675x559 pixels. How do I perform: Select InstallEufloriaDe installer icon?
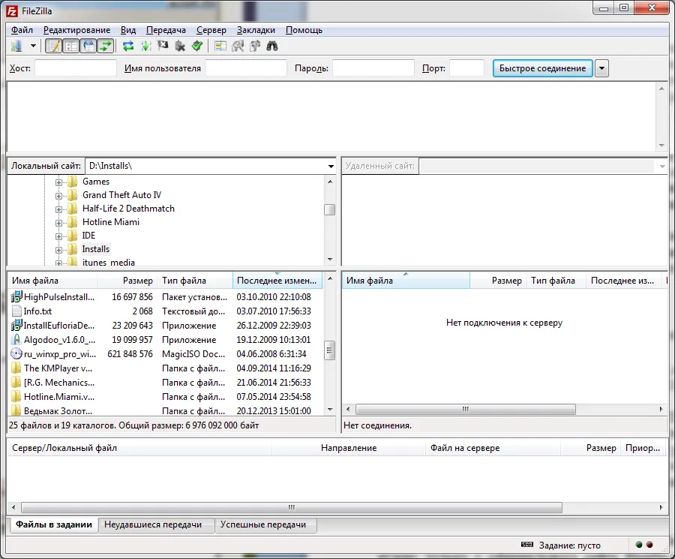coord(16,325)
